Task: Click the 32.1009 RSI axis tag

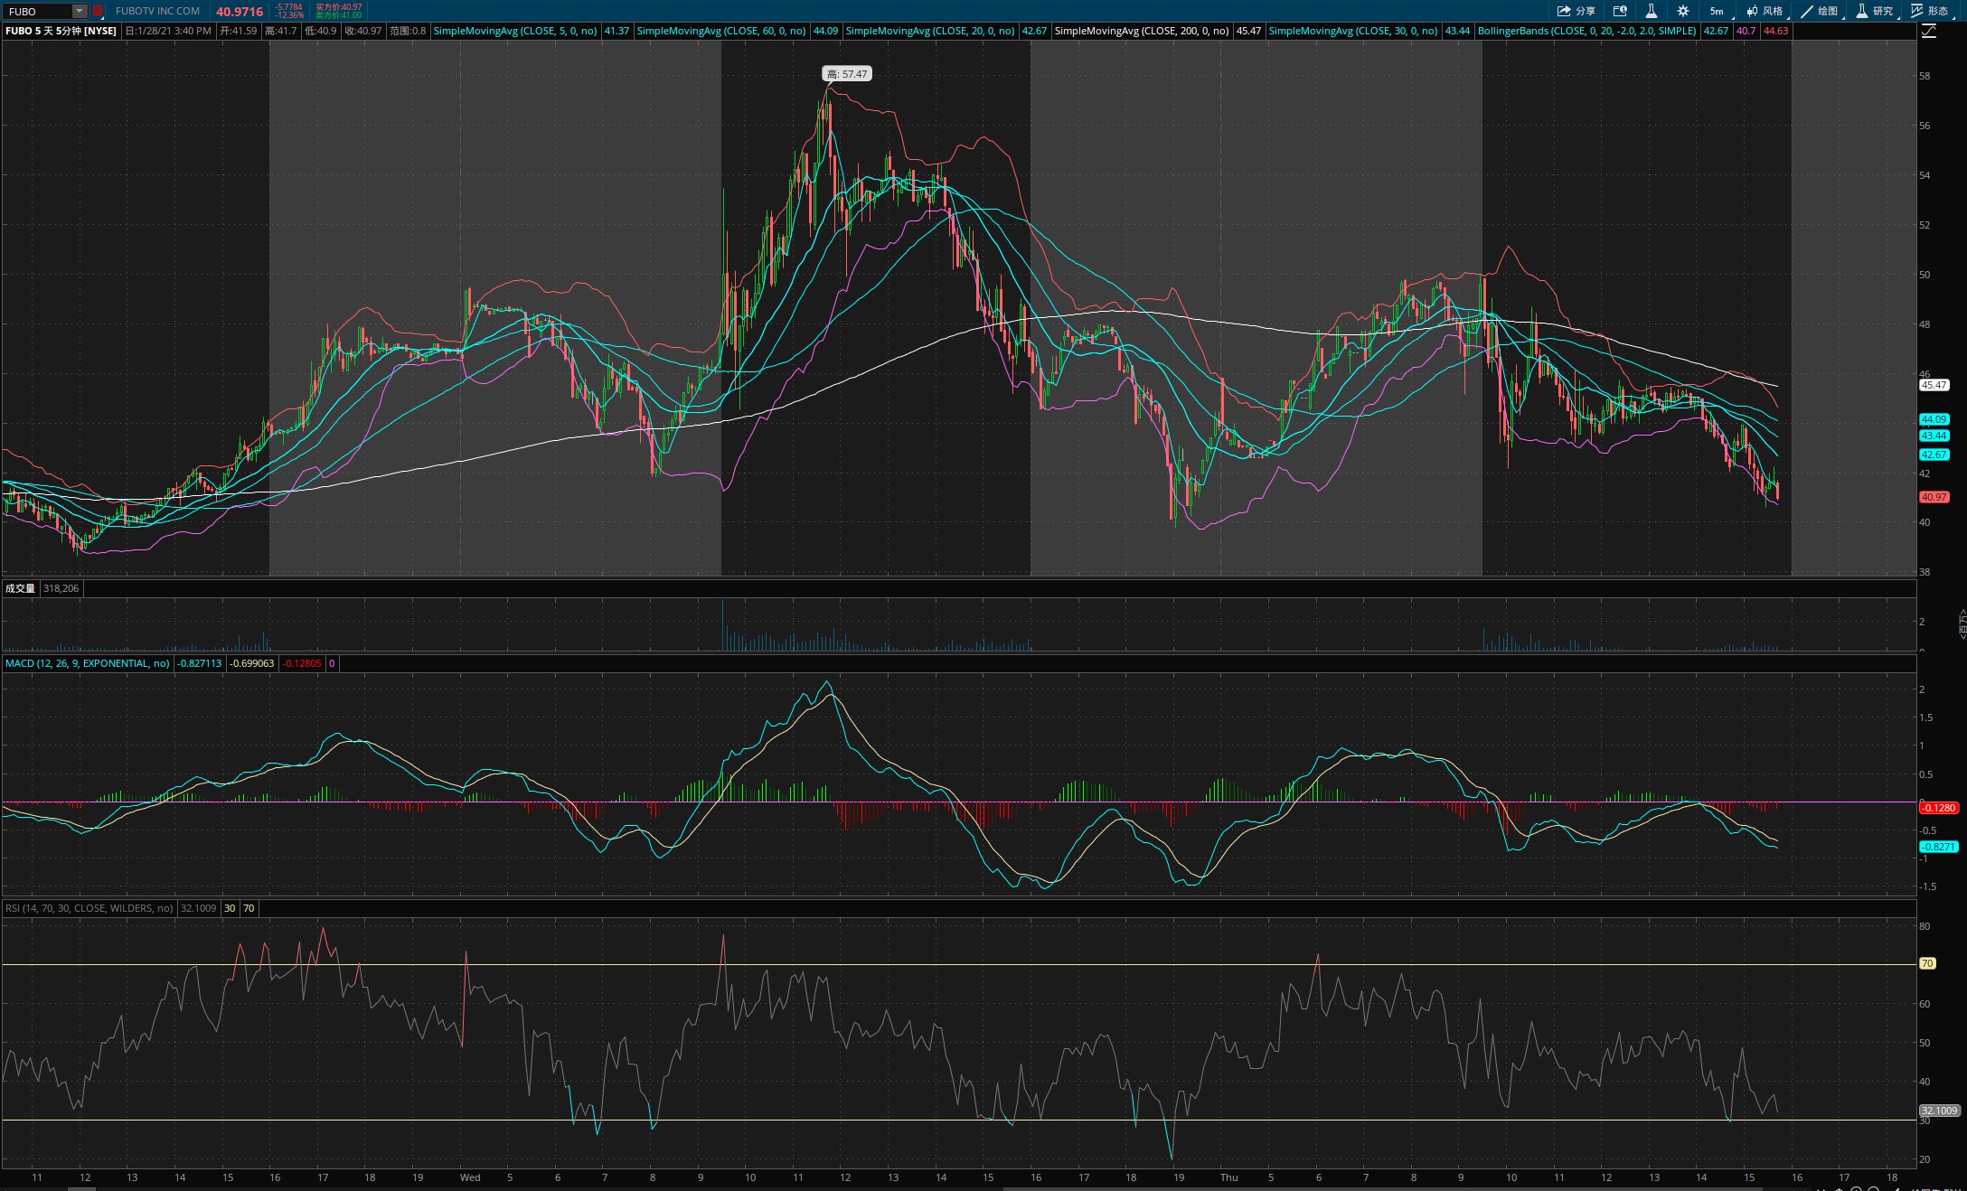Action: pyautogui.click(x=1939, y=1111)
